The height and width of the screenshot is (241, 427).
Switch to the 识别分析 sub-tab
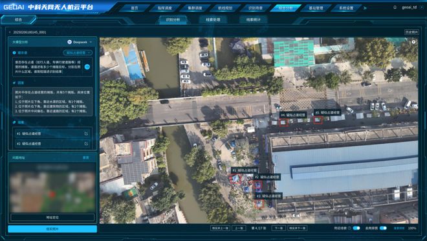[173, 19]
